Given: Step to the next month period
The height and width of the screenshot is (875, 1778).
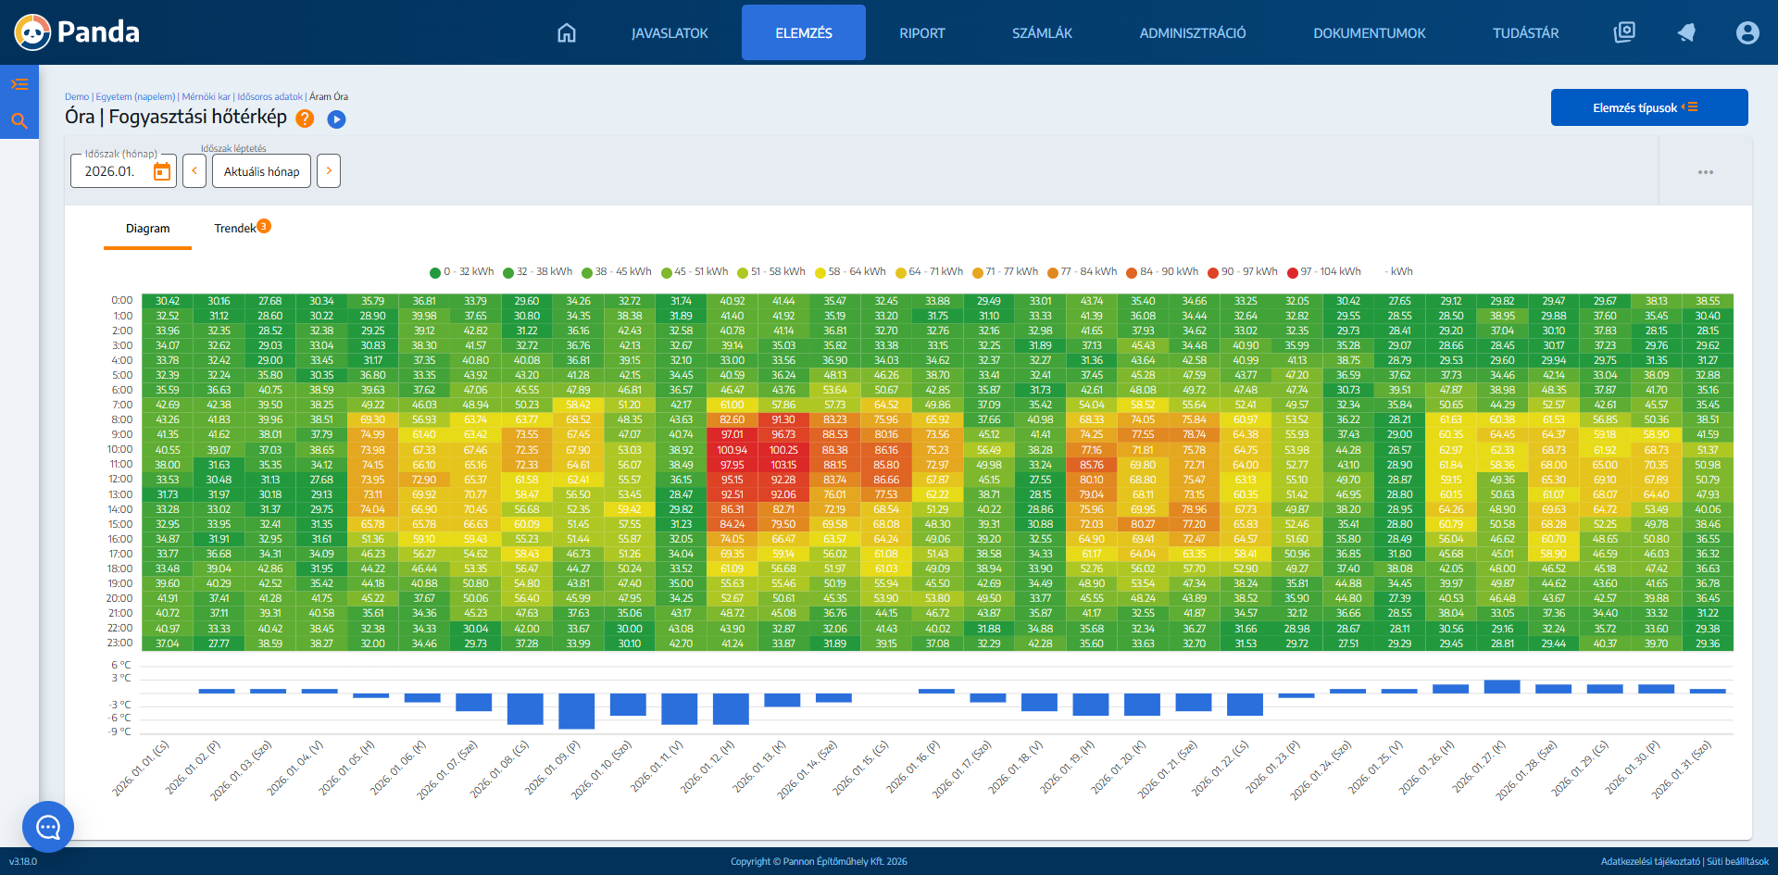Looking at the screenshot, I should point(329,171).
